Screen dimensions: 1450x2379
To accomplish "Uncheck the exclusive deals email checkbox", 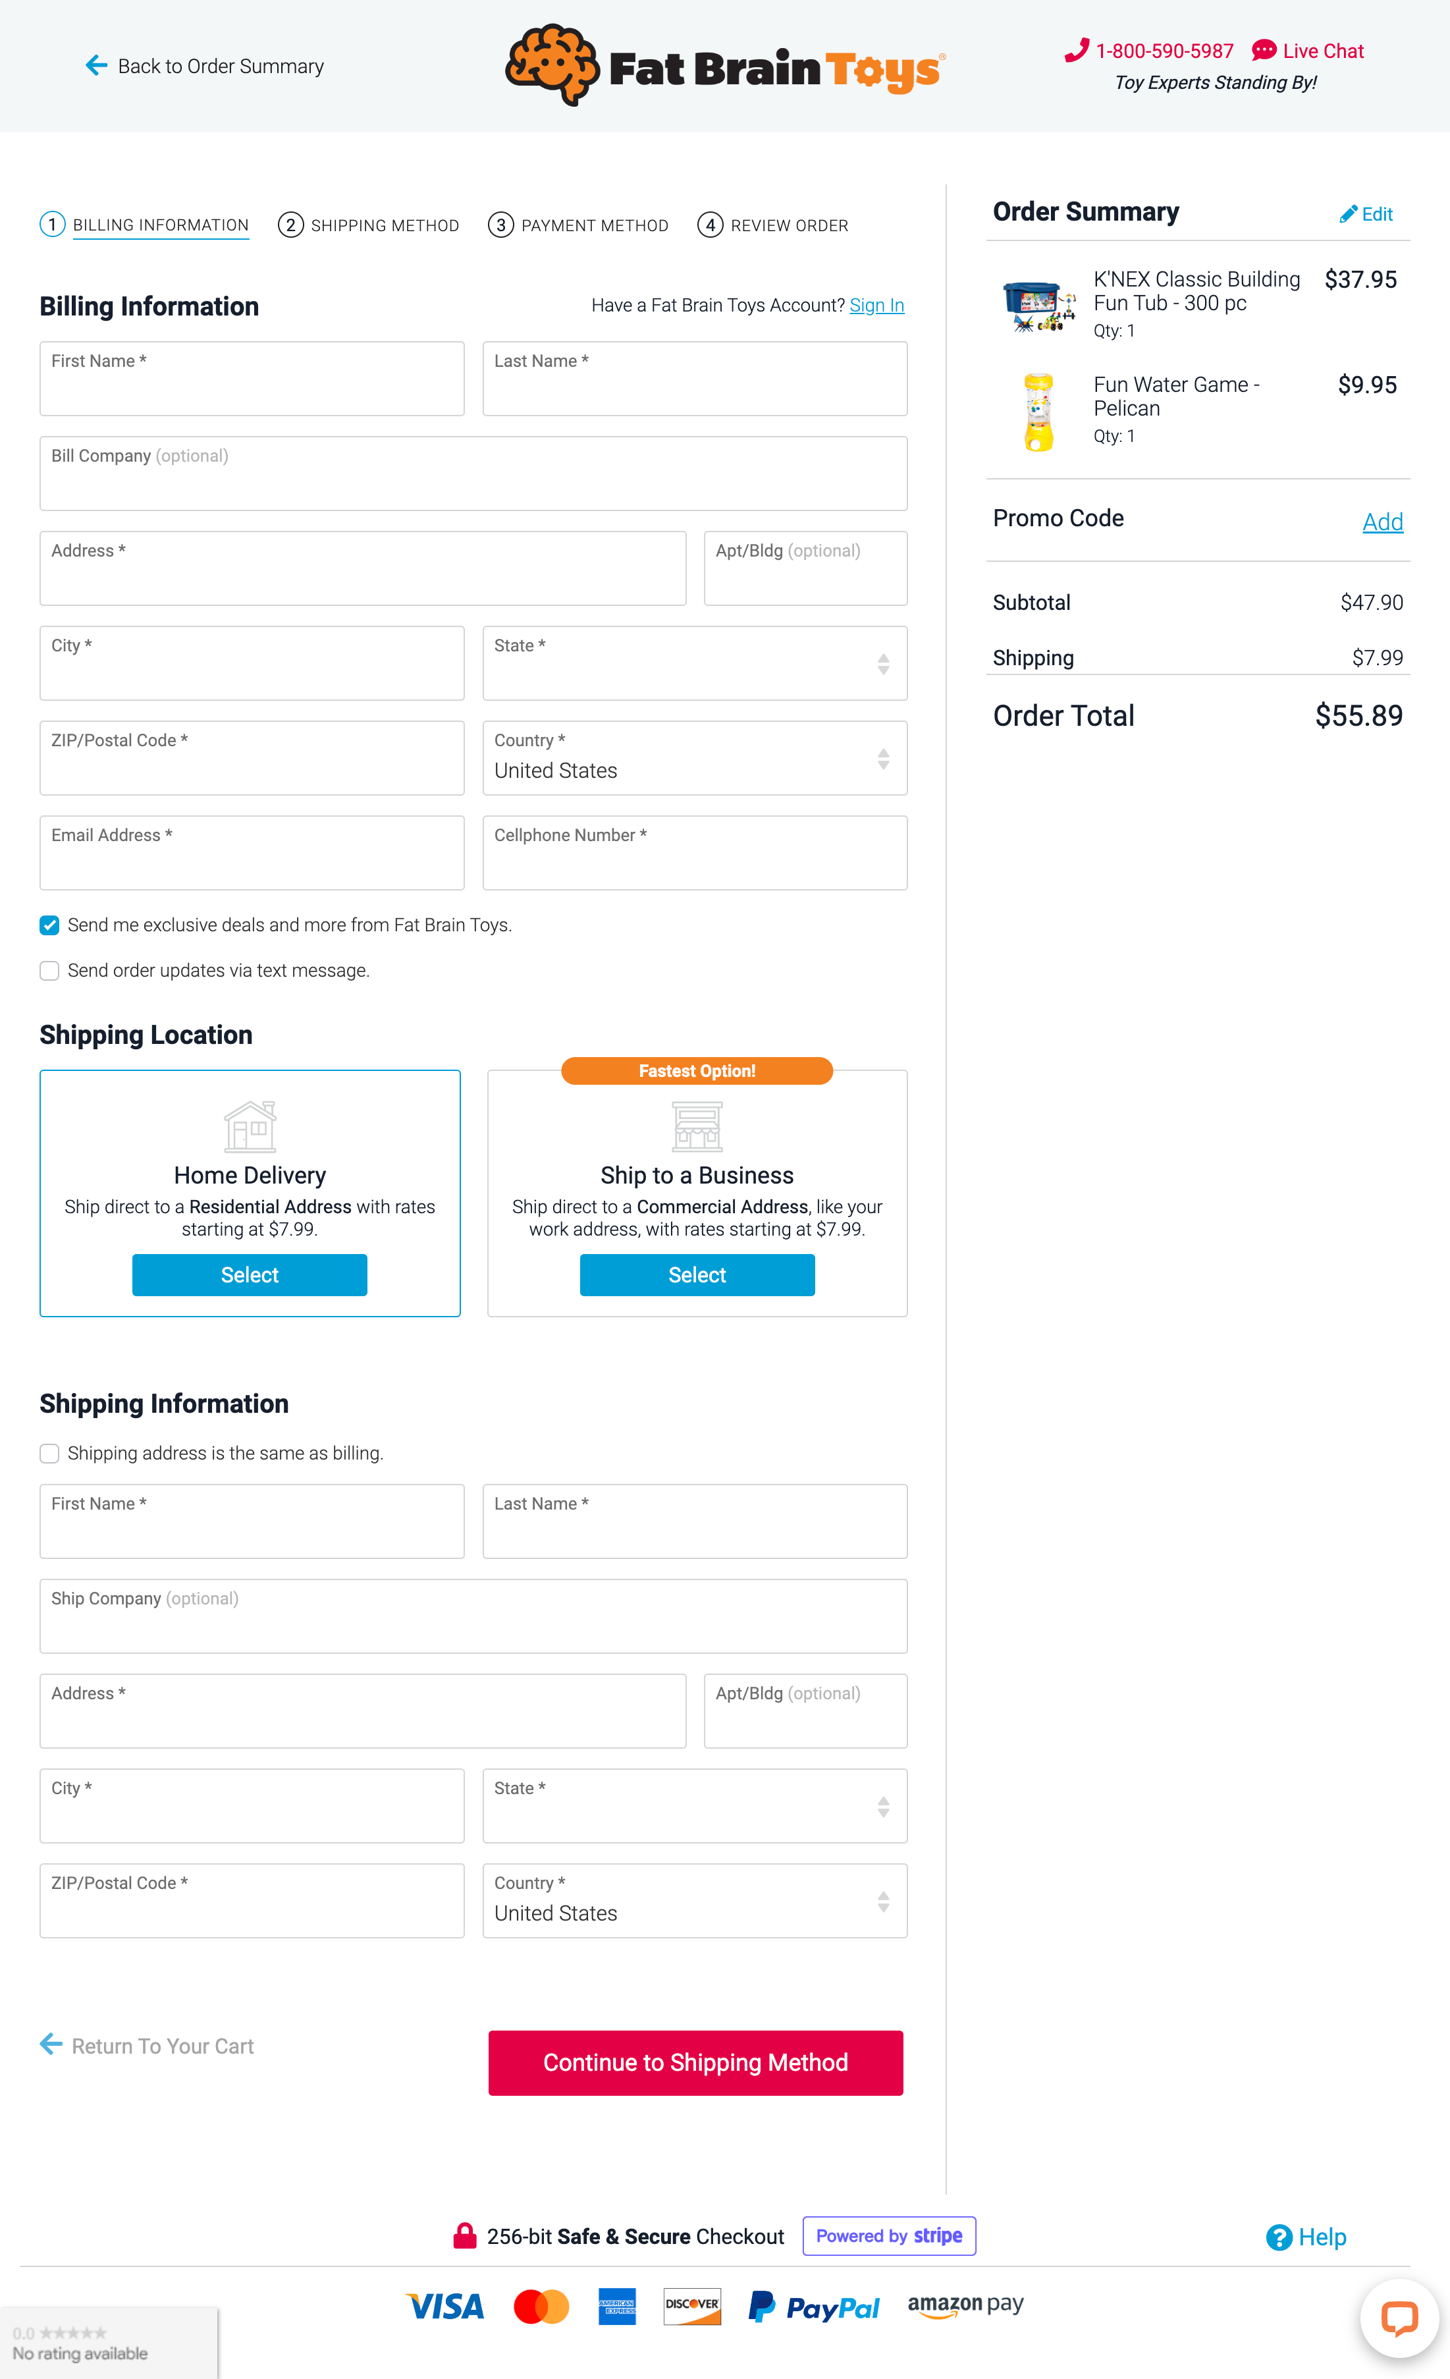I will pos(49,925).
